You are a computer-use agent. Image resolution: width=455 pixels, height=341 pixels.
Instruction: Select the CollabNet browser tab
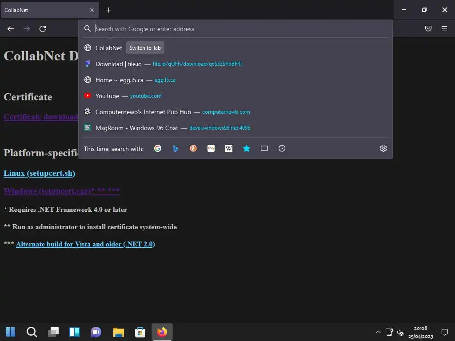point(50,10)
